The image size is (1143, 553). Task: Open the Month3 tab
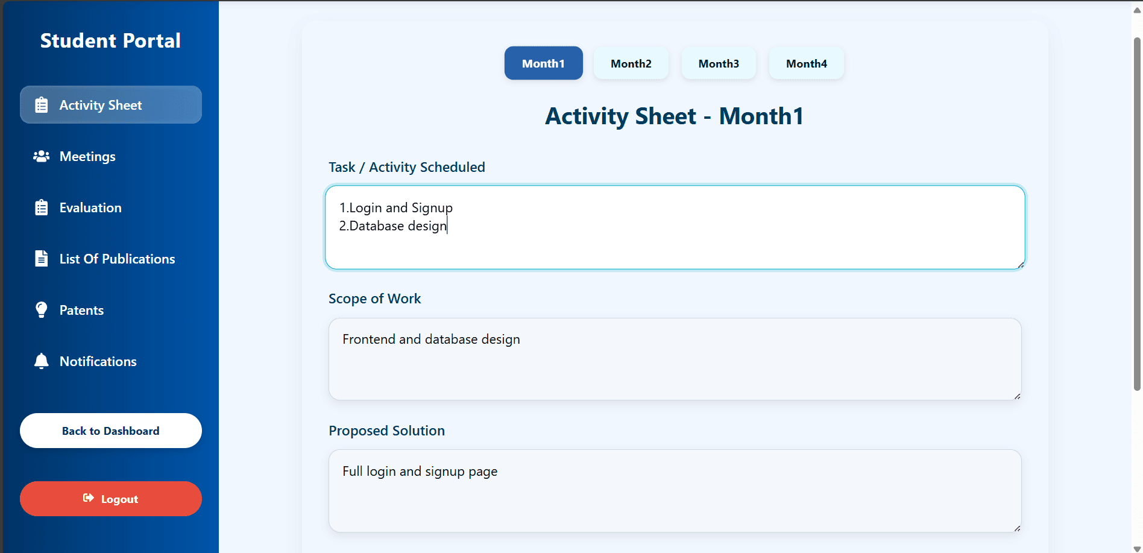tap(719, 63)
